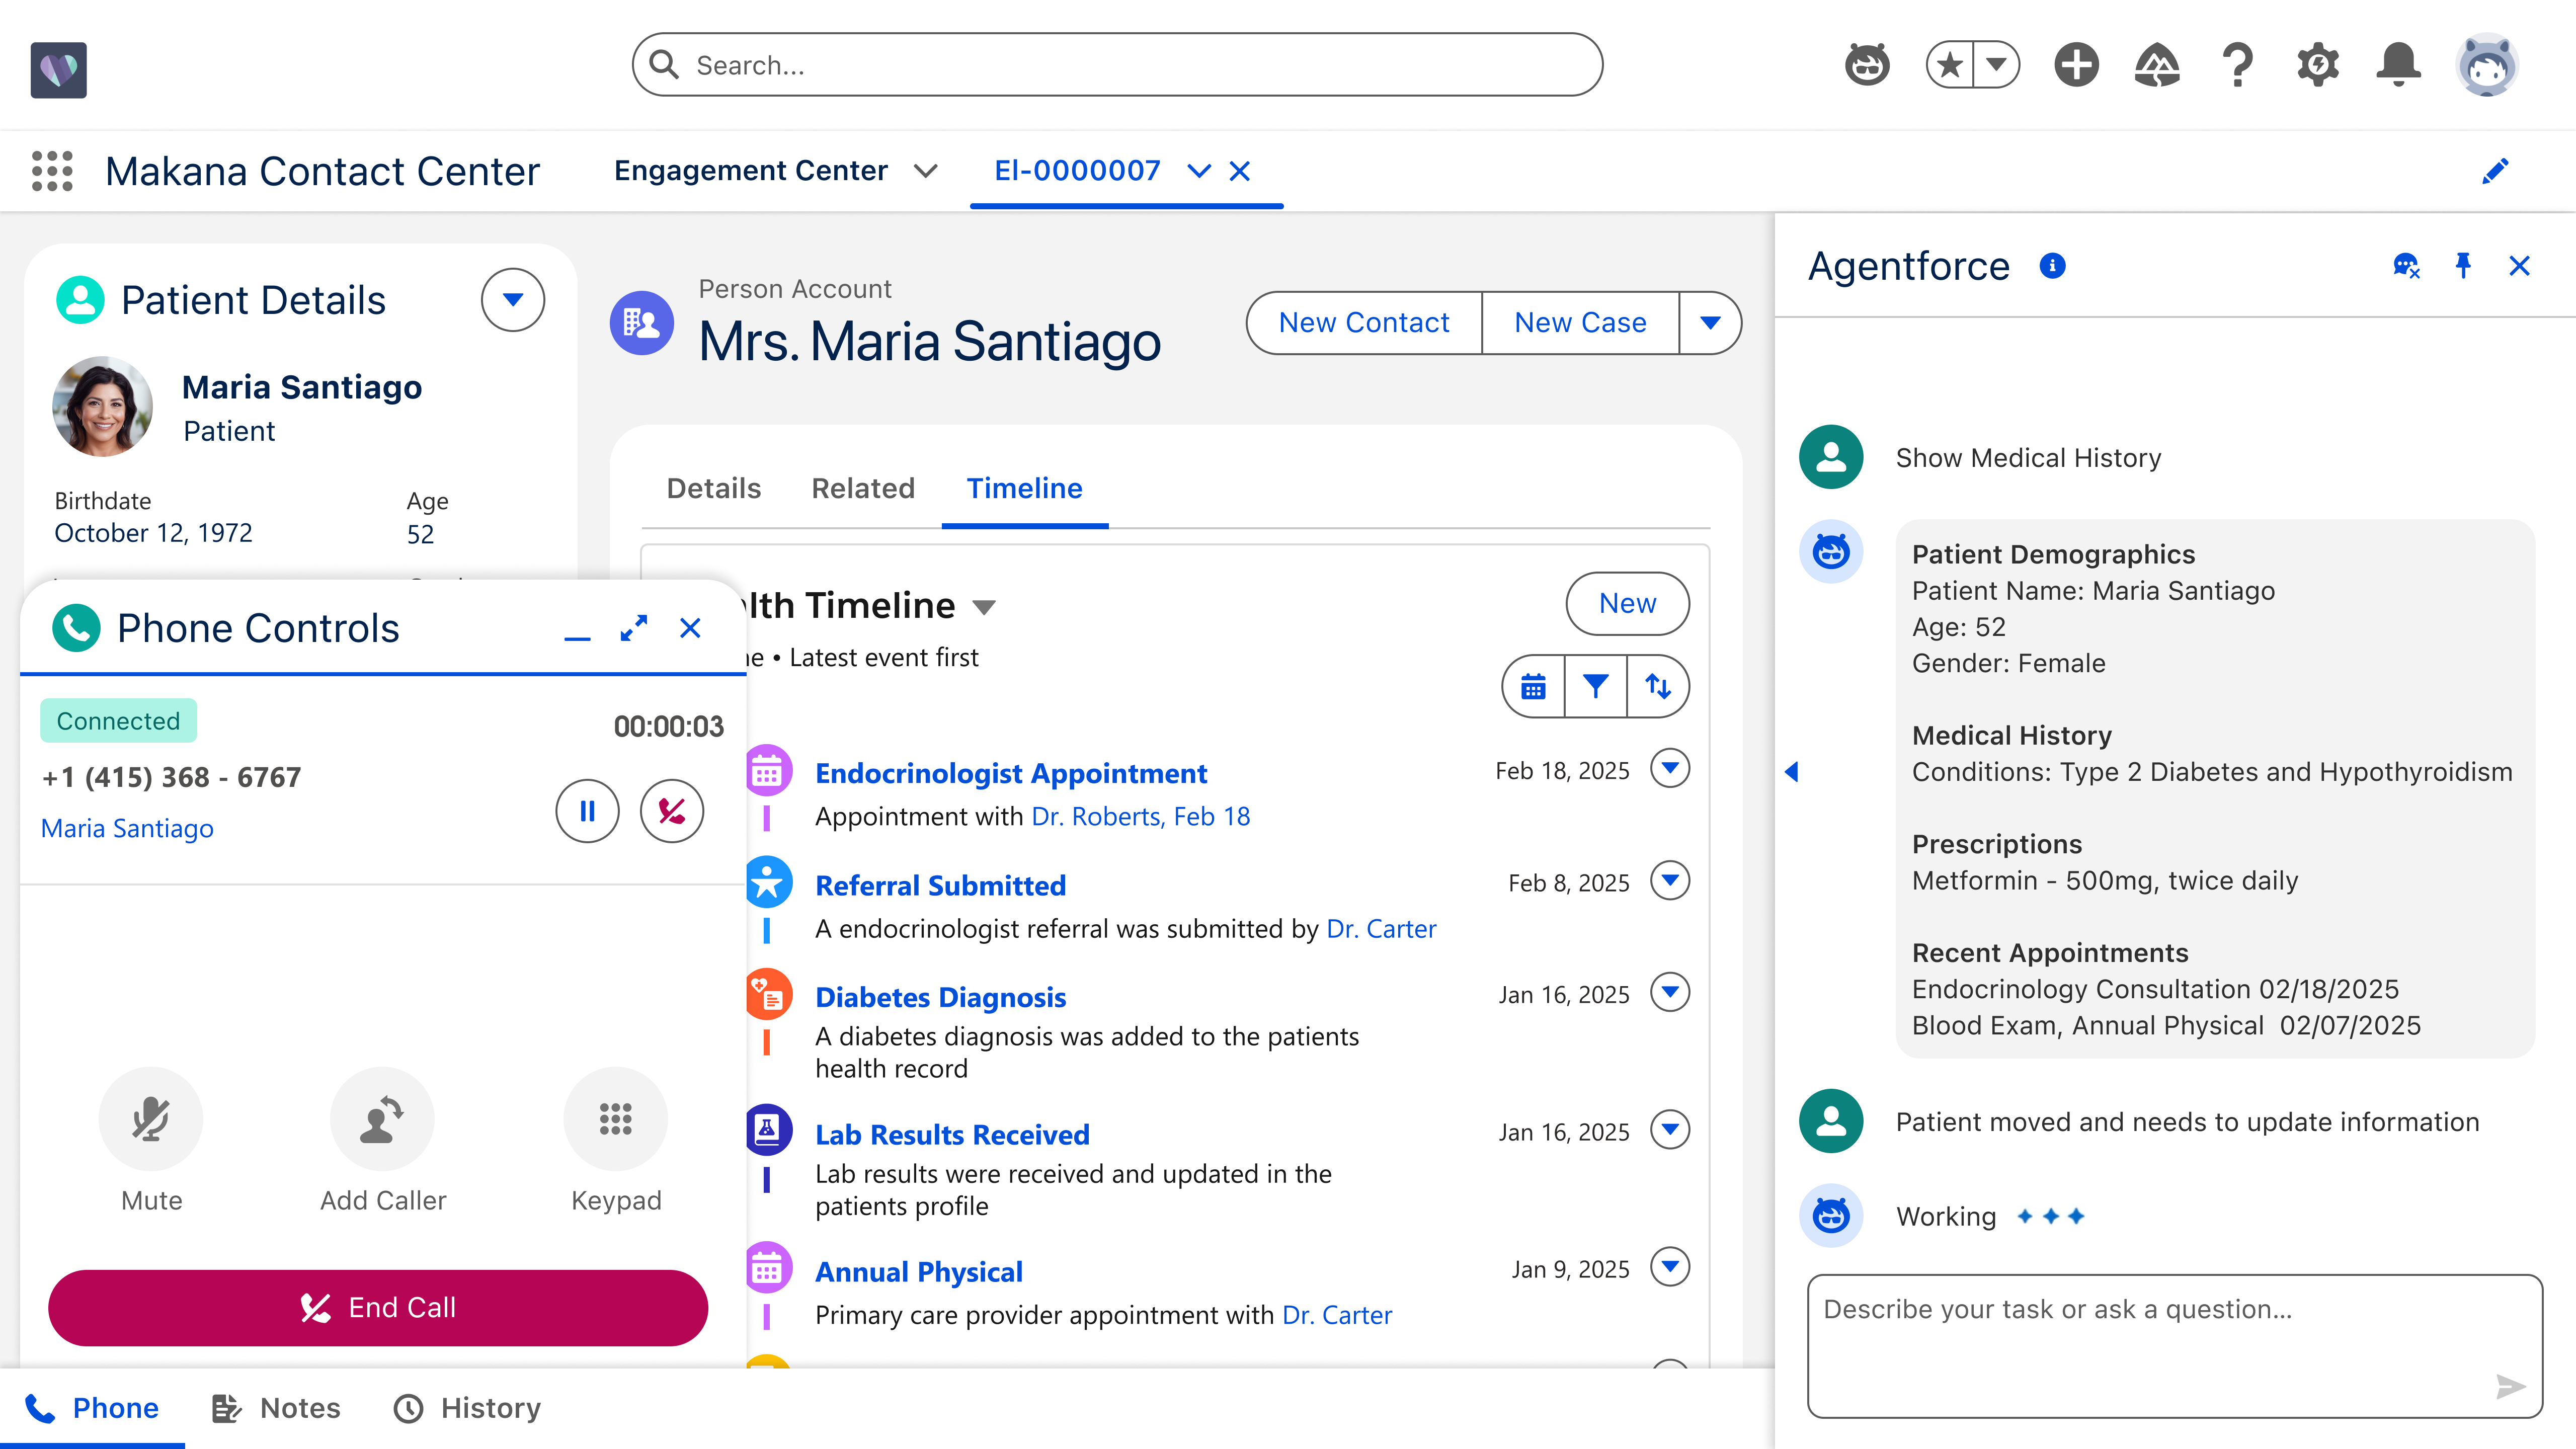Viewport: 2576px width, 1449px height.
Task: Click the timeline calendar date icon
Action: (1533, 686)
